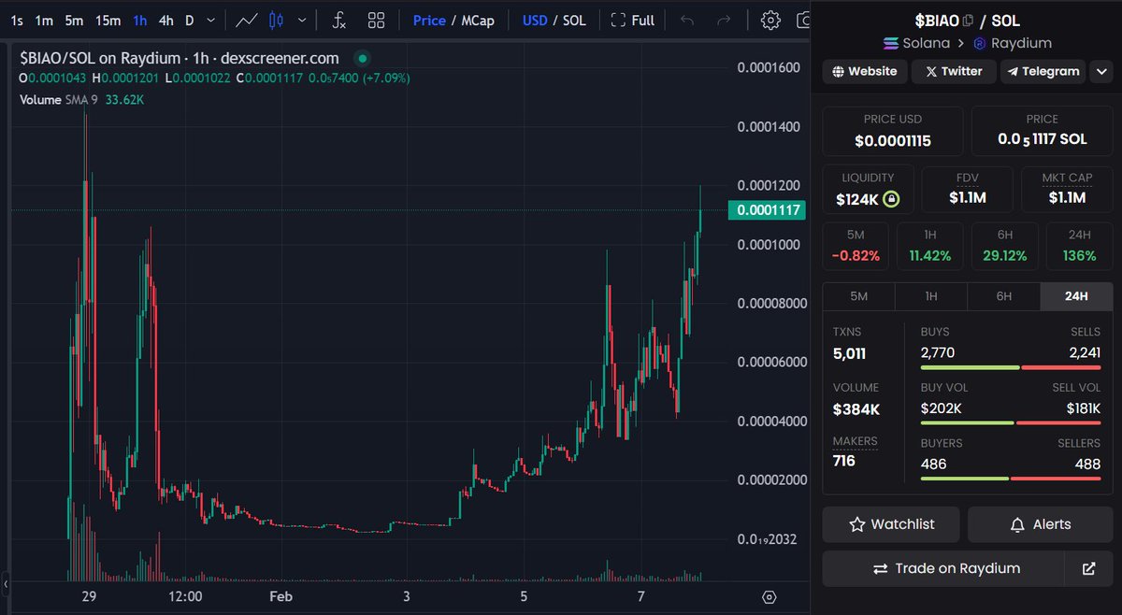Select the 1m timeframe

44,20
